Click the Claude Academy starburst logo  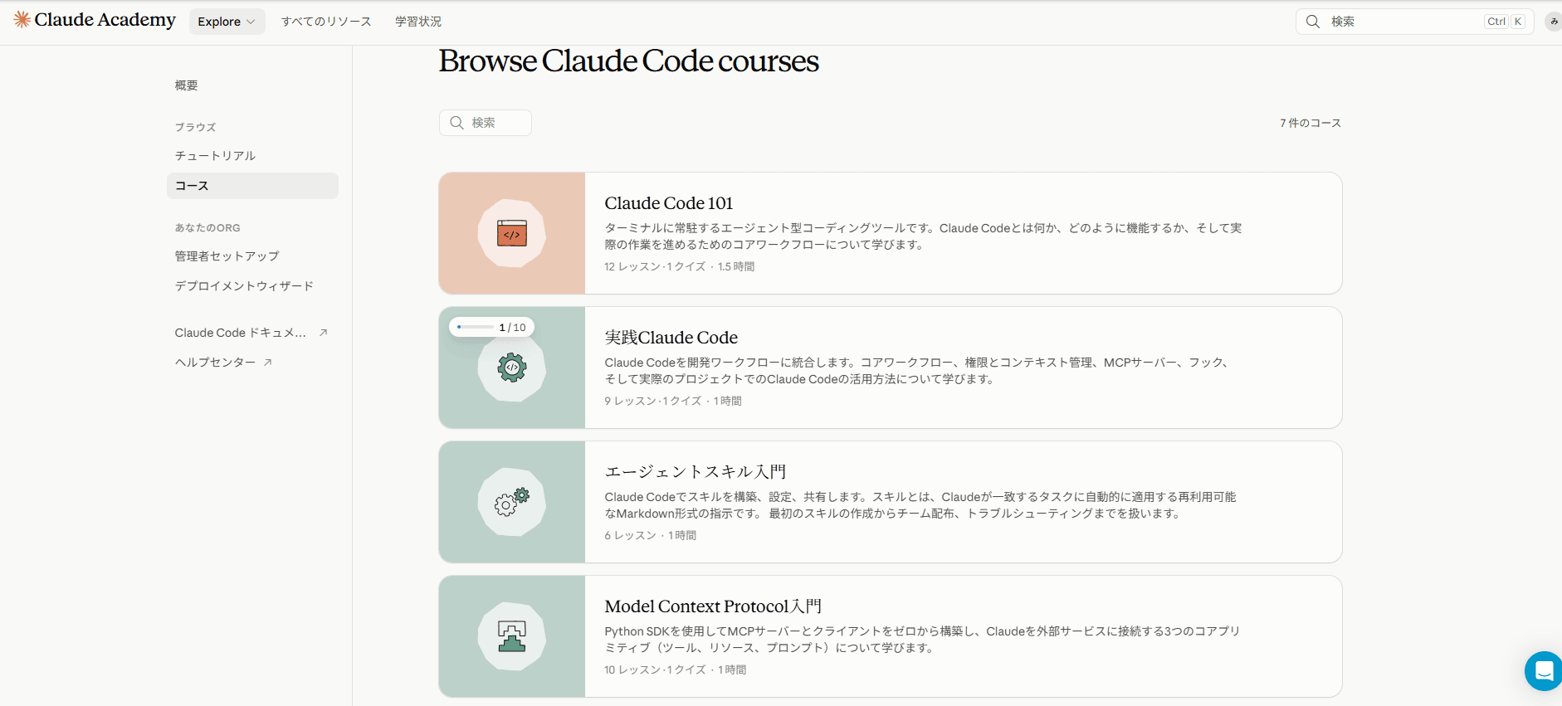[22, 20]
